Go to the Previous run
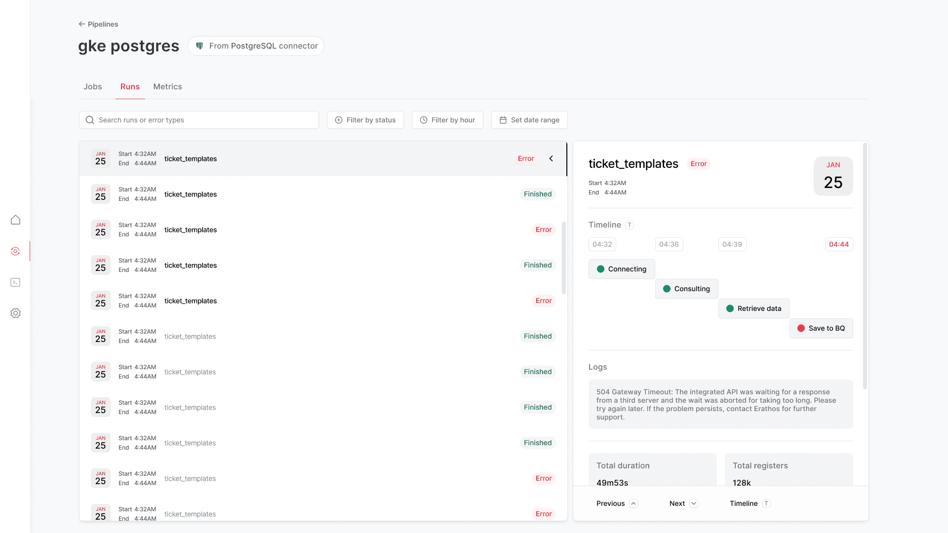This screenshot has height=533, width=948. pyautogui.click(x=617, y=503)
